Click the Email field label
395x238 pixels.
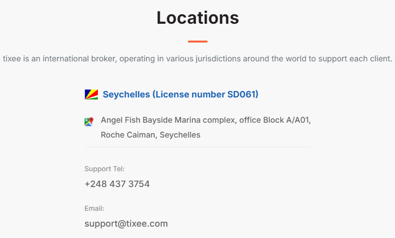pyautogui.click(x=94, y=208)
